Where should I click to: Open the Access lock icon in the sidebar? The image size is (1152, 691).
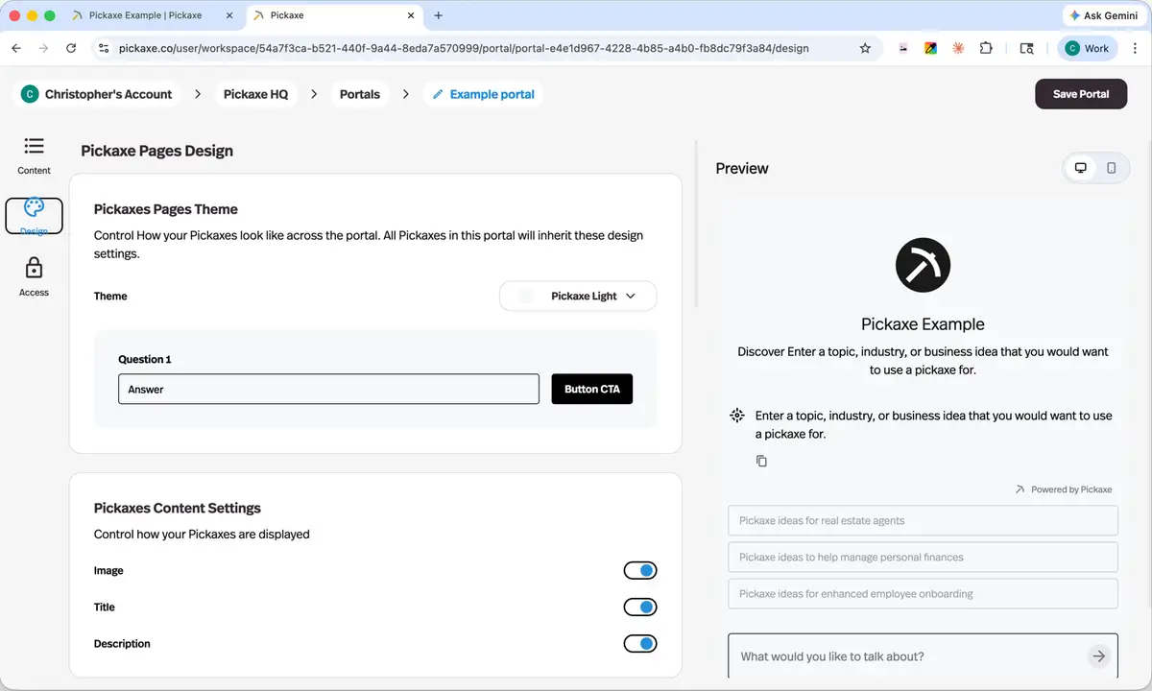coord(34,268)
